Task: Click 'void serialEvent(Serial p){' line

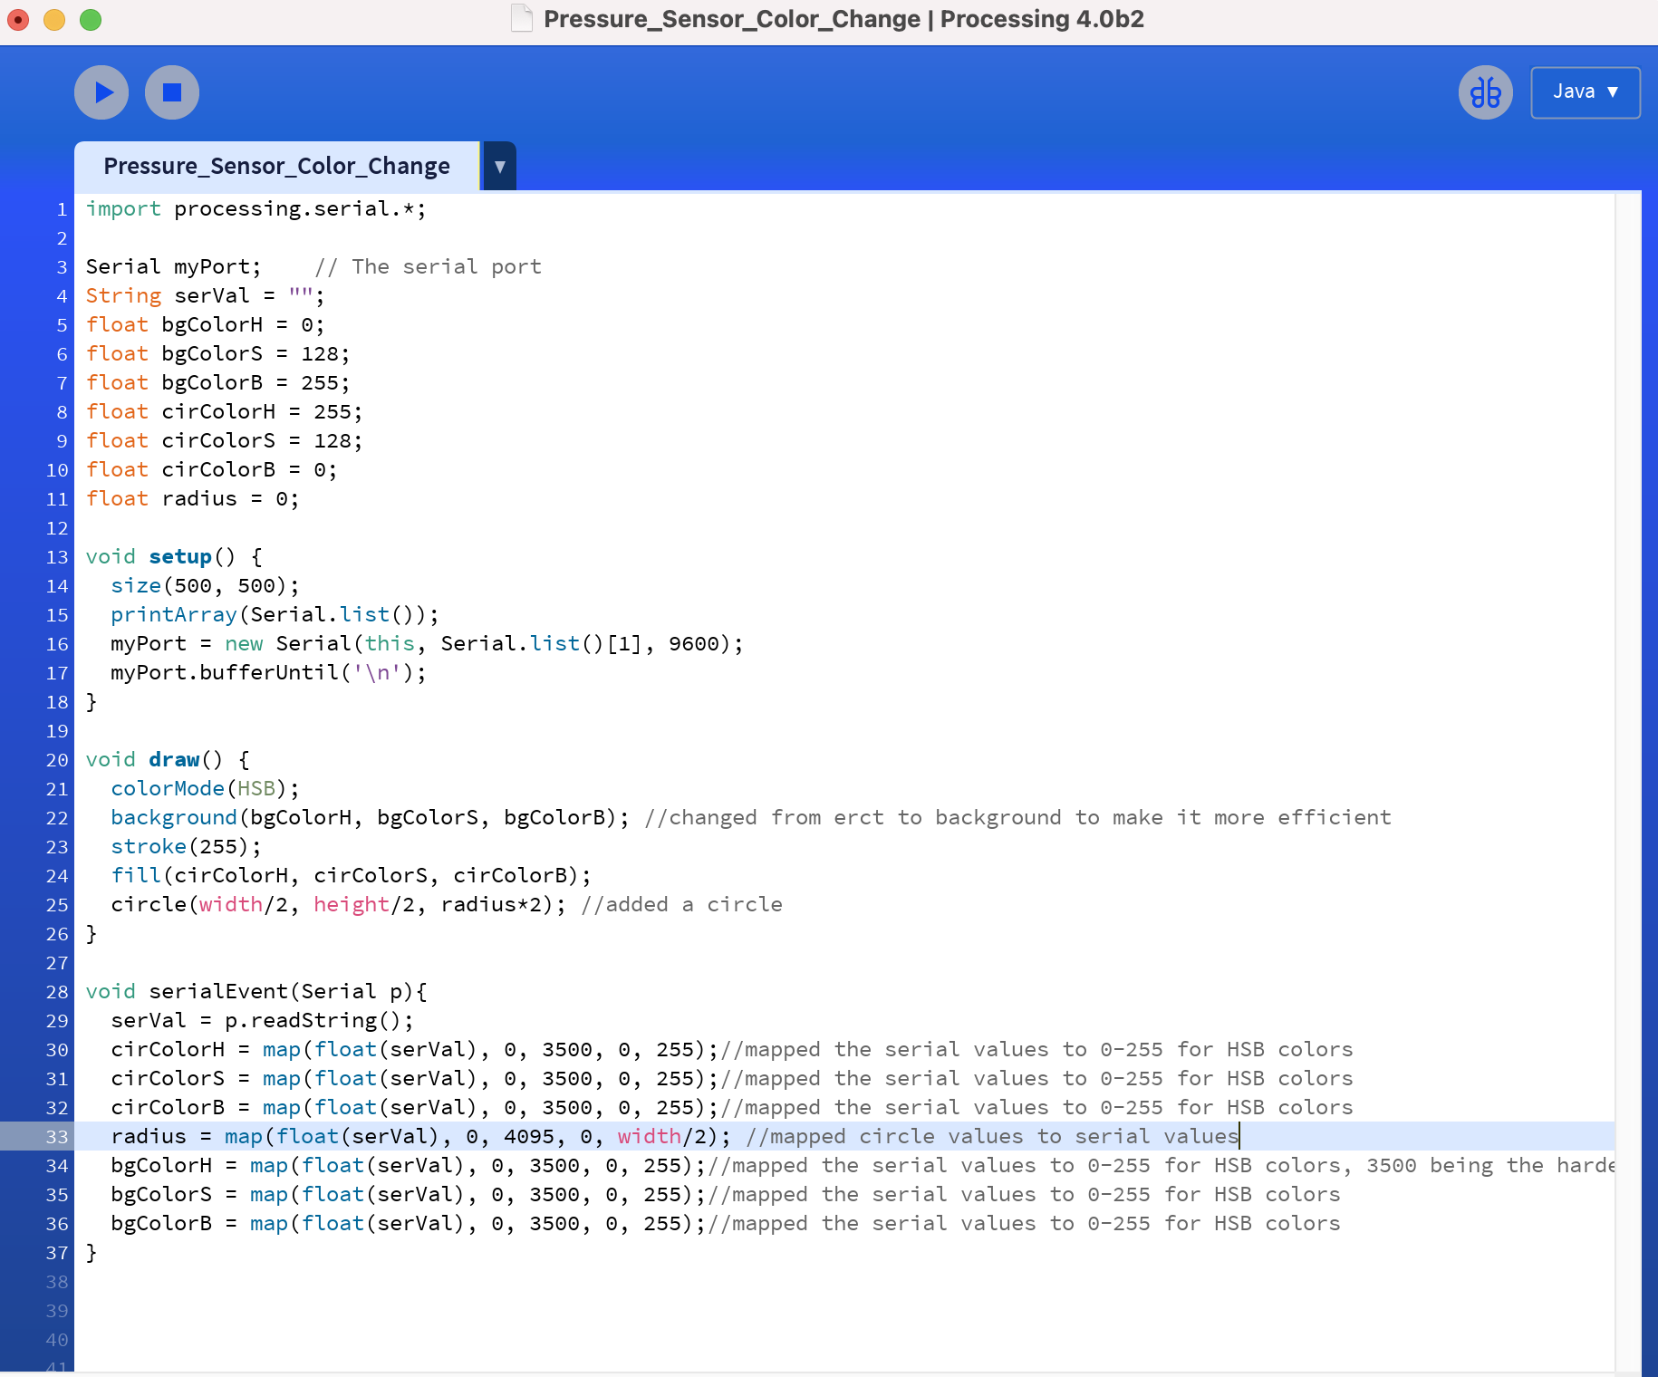Action: pyautogui.click(x=256, y=991)
